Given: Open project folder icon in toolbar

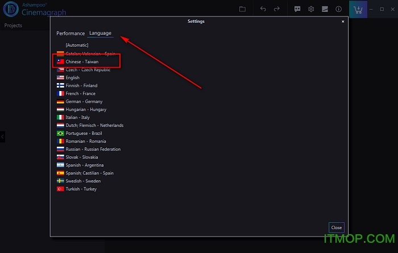Looking at the screenshot, I should 242,9.
